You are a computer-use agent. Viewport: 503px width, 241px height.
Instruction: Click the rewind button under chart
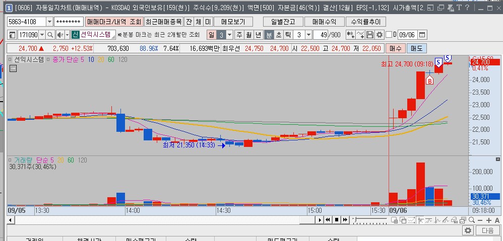tap(328, 220)
